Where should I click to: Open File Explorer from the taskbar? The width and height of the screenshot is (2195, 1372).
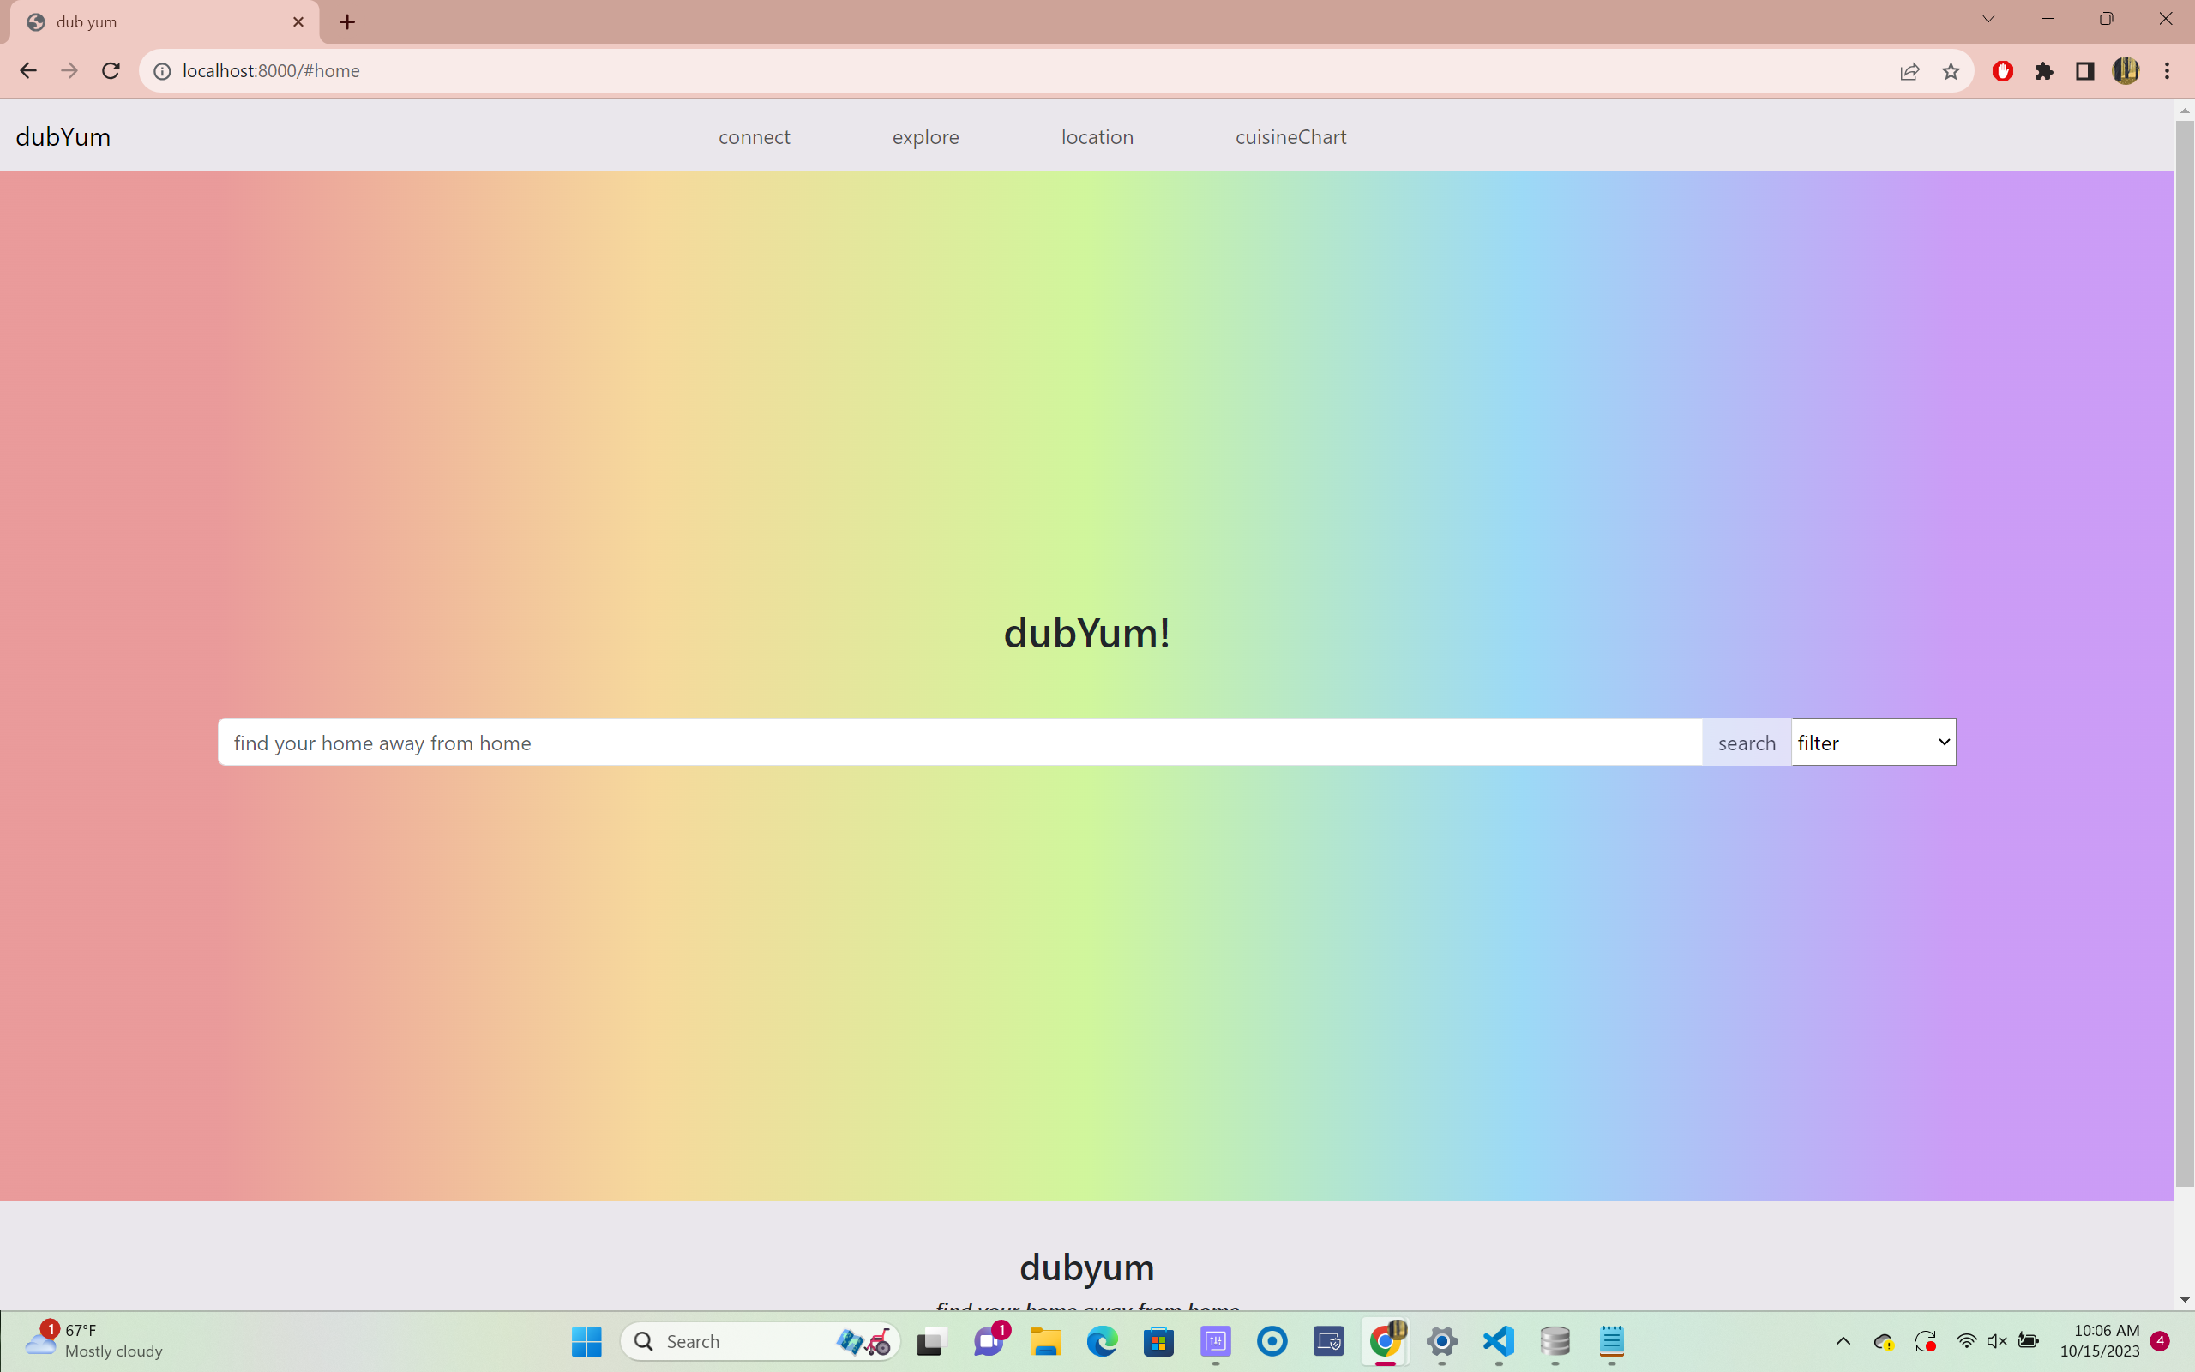pyautogui.click(x=1045, y=1340)
